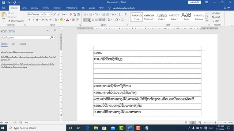Clear all formatting eraser icon
234x131 pixels.
coord(71,15)
